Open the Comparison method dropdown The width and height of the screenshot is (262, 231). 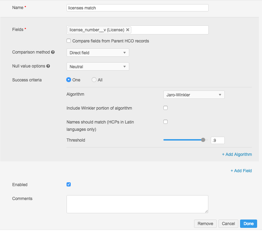98,53
